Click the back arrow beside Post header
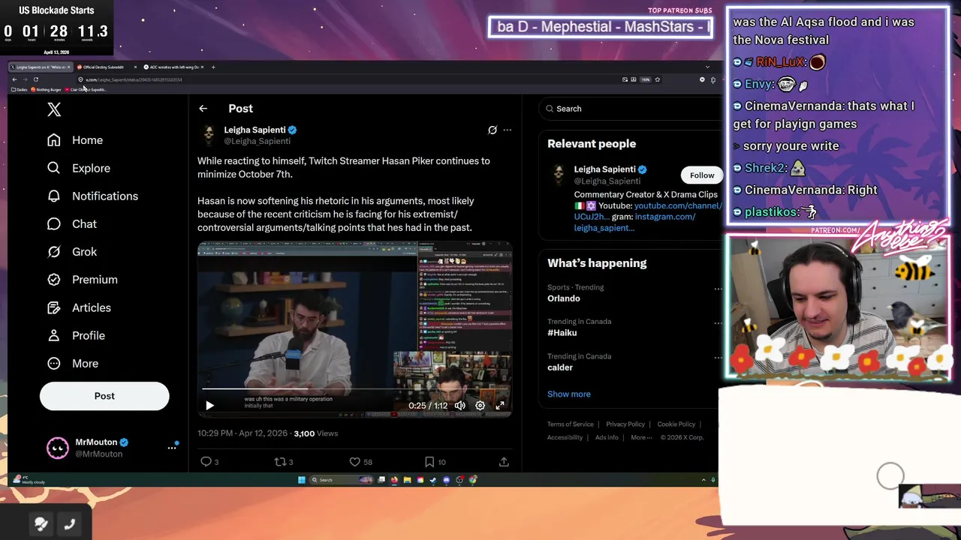The height and width of the screenshot is (540, 961). [x=203, y=109]
